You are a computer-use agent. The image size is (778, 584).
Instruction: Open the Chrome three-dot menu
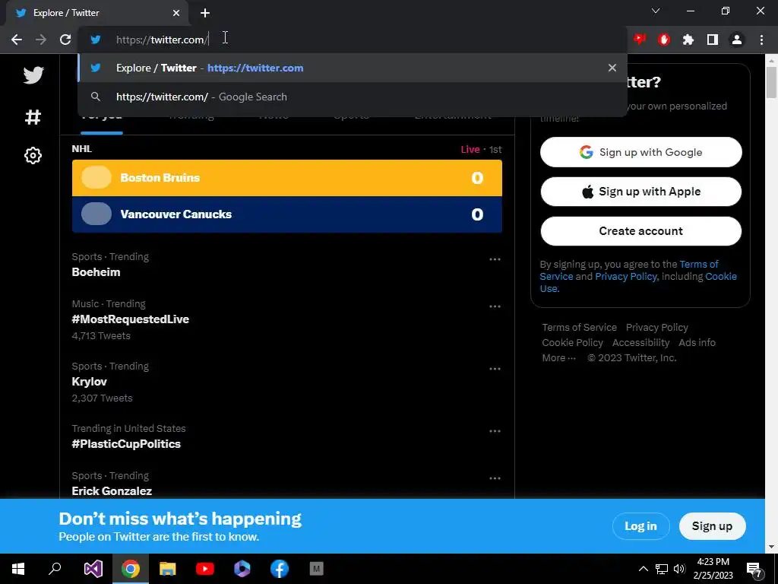[761, 40]
